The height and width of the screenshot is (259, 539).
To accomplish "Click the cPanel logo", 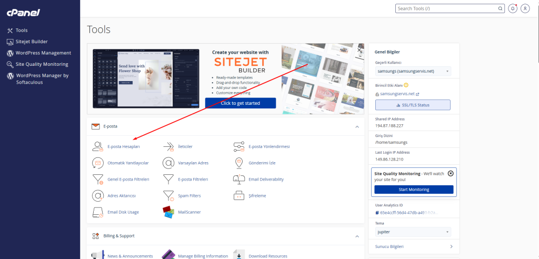I will pyautogui.click(x=23, y=13).
